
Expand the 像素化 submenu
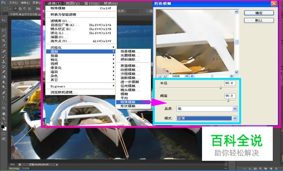click(x=81, y=68)
